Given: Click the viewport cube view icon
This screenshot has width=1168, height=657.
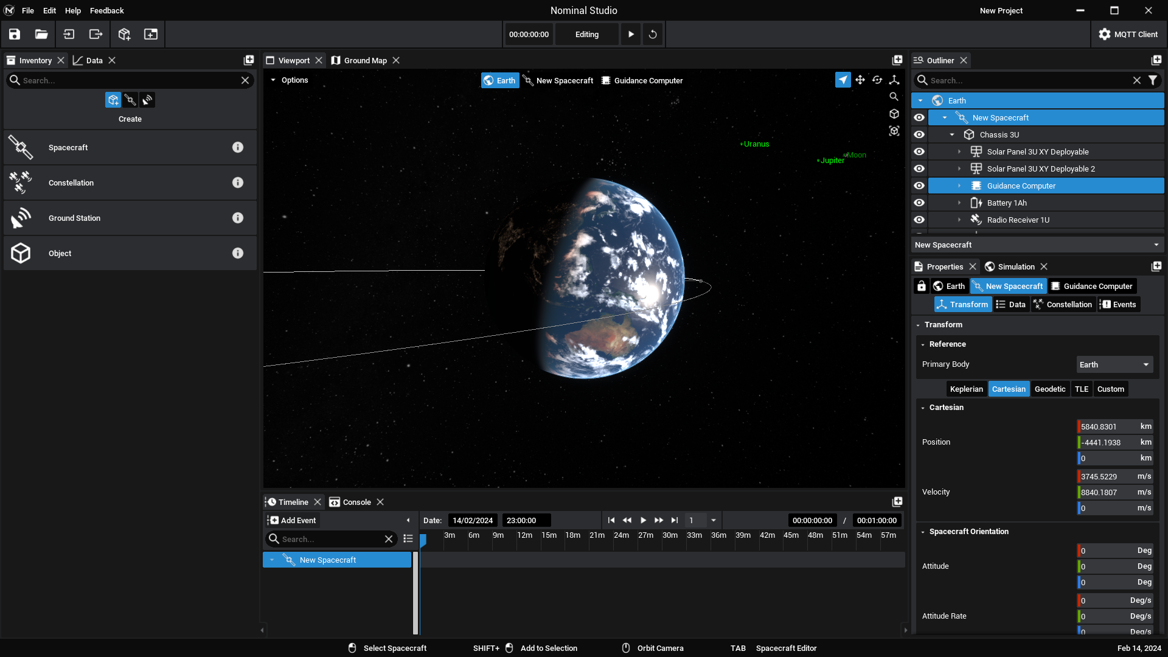Looking at the screenshot, I should pyautogui.click(x=894, y=114).
